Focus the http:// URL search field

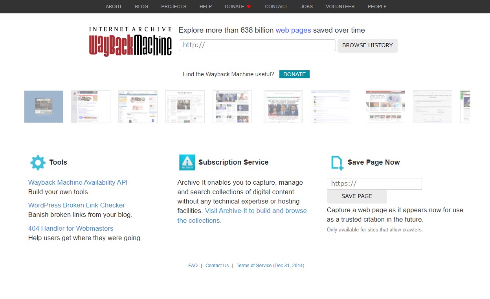pyautogui.click(x=257, y=45)
